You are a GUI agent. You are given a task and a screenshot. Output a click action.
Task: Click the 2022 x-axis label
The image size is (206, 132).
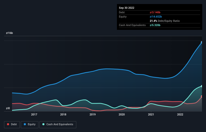(x=180, y=114)
